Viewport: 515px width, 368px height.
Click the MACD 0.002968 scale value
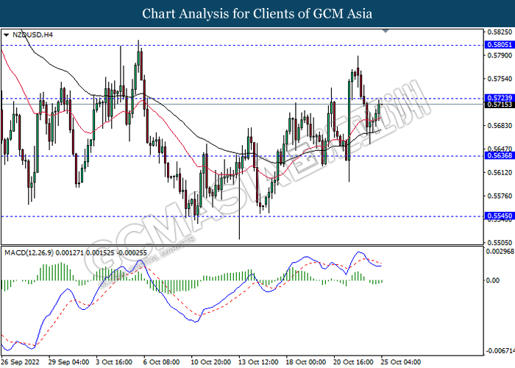[500, 252]
